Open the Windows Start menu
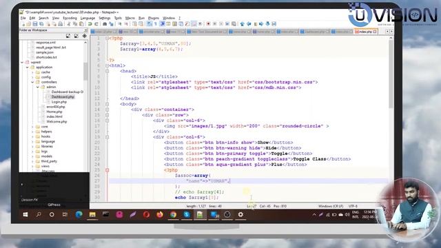The width and height of the screenshot is (441, 248). pos(25,214)
